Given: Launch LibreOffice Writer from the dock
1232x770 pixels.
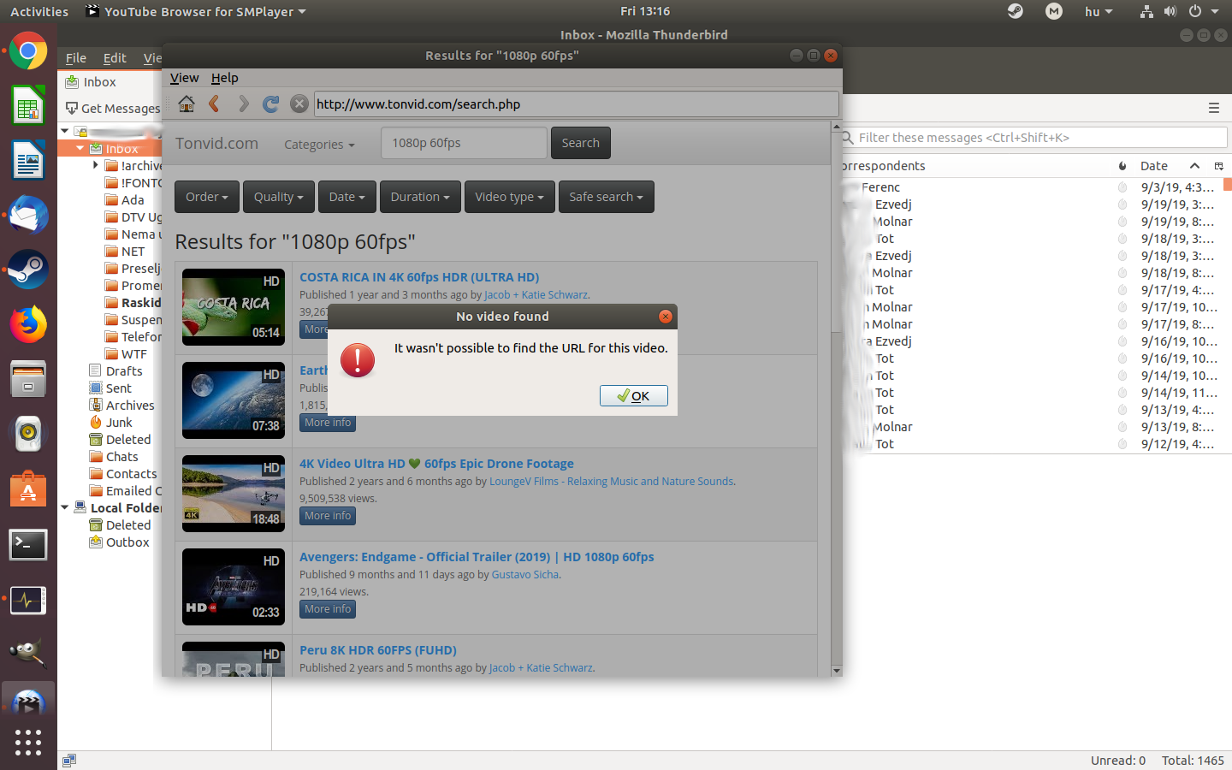Looking at the screenshot, I should (28, 161).
